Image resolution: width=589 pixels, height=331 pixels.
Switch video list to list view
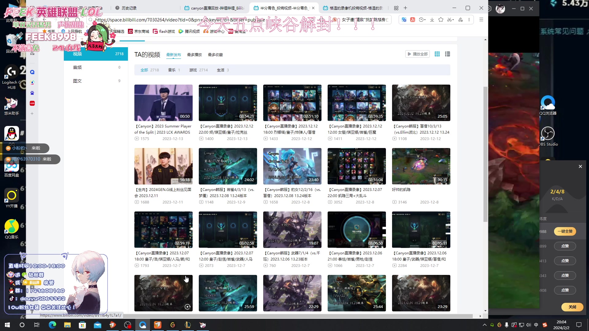point(448,54)
